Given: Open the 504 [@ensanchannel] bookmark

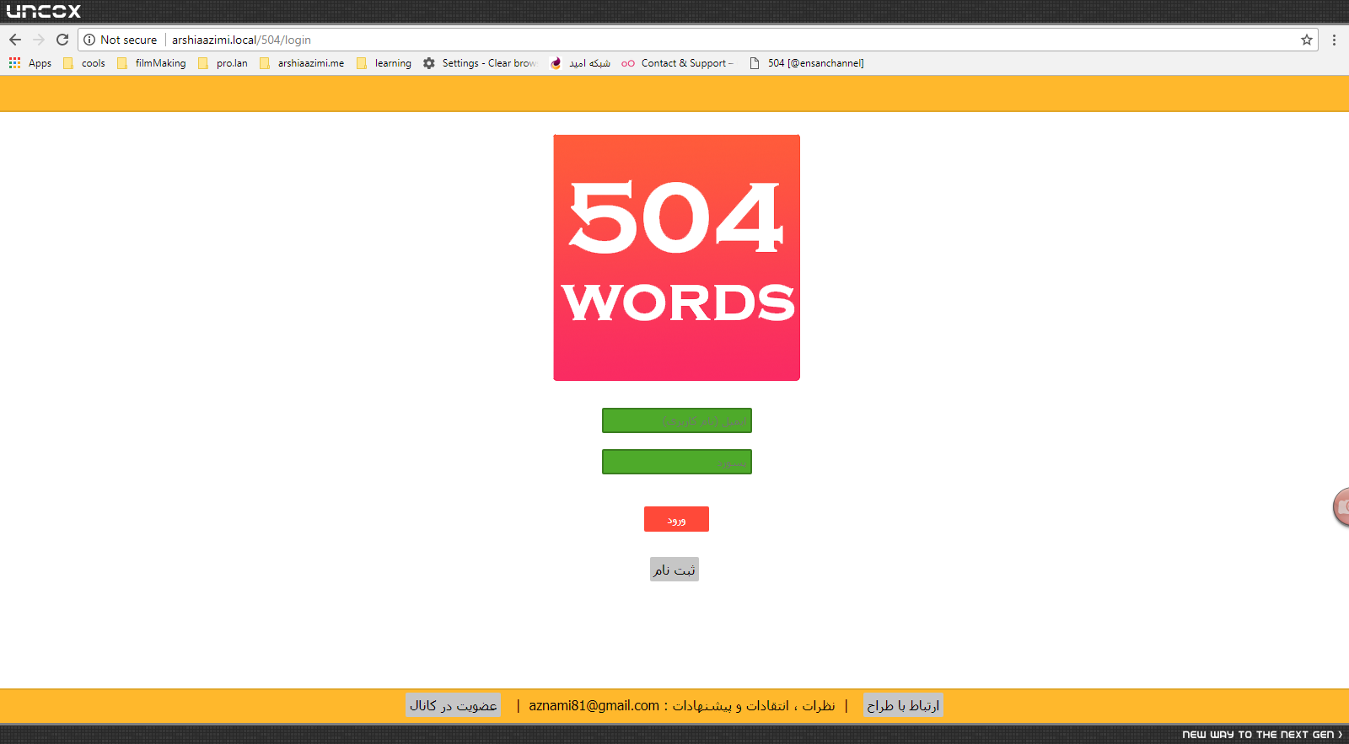Looking at the screenshot, I should click(806, 63).
